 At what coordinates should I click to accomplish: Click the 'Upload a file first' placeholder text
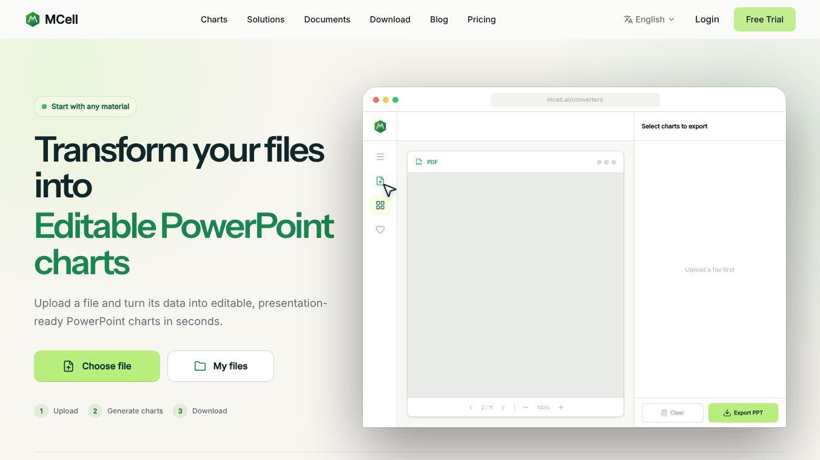click(710, 270)
